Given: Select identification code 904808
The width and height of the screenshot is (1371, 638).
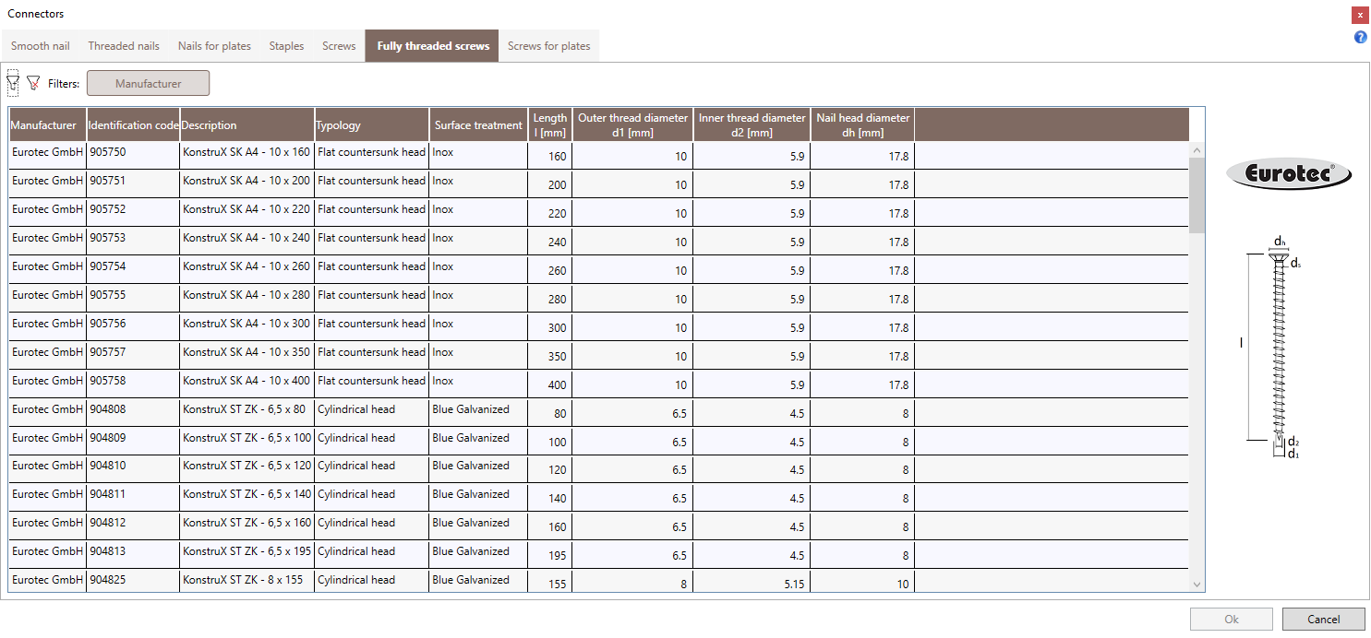Looking at the screenshot, I should (108, 409).
